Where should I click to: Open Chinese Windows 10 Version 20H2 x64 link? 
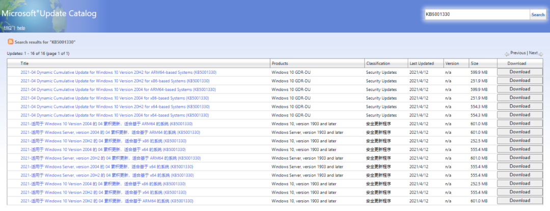pyautogui.click(x=103, y=192)
